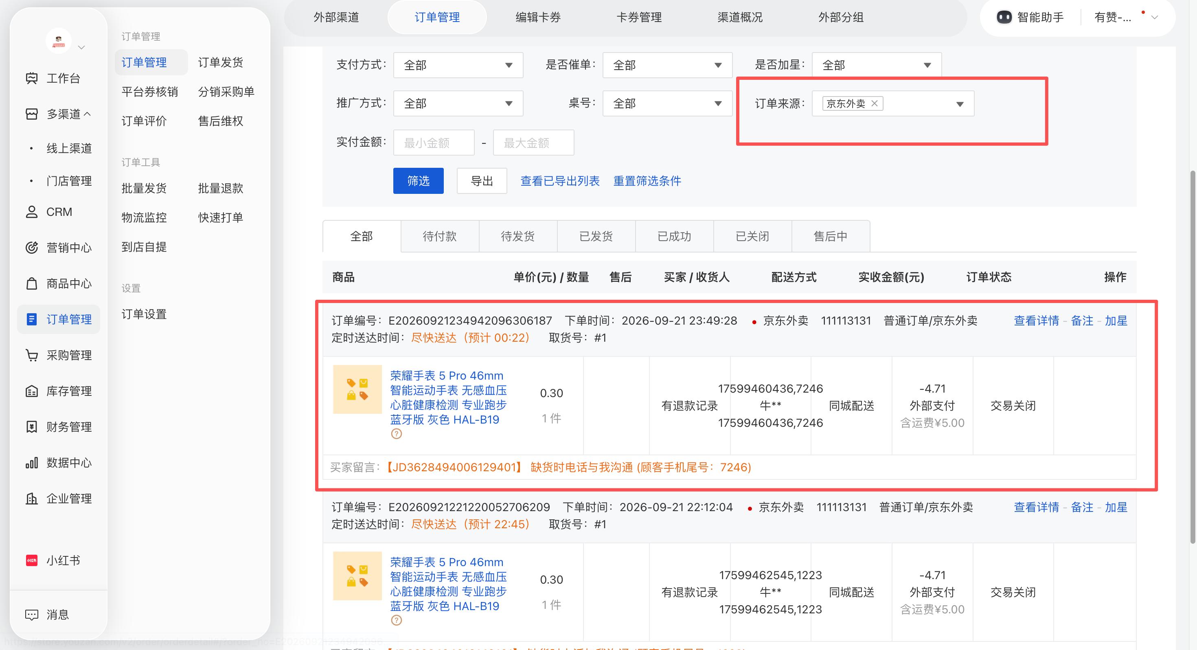Open 线上渠道 in the sidebar
The image size is (1197, 650).
tap(69, 148)
